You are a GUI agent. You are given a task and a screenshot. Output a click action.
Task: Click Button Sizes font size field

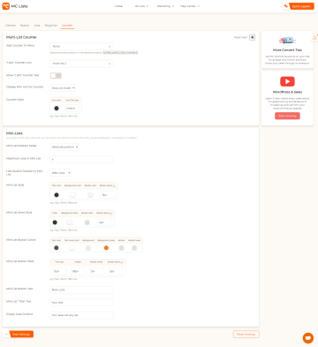pos(59,271)
